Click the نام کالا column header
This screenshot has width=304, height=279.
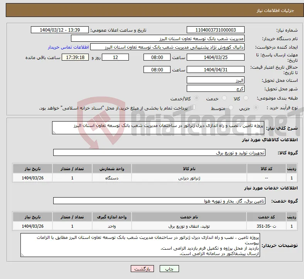(x=189, y=169)
